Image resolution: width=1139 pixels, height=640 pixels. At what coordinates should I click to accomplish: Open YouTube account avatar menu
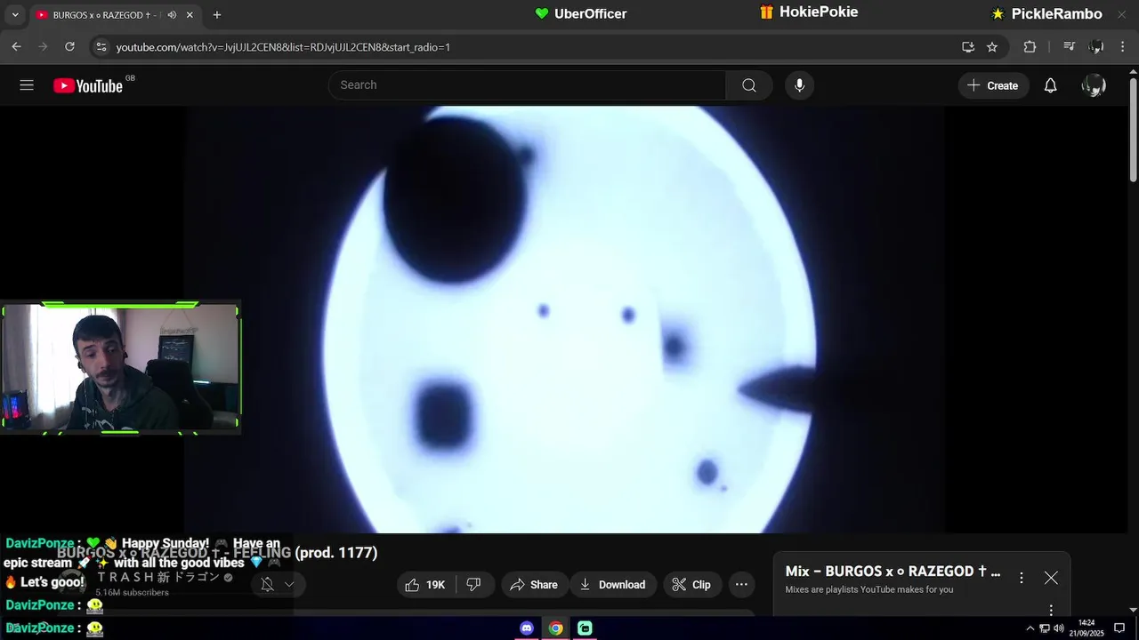click(x=1093, y=85)
